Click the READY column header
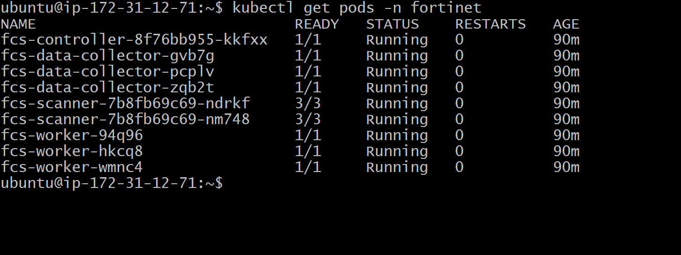Screen dimensions: 681x255 click(x=317, y=24)
